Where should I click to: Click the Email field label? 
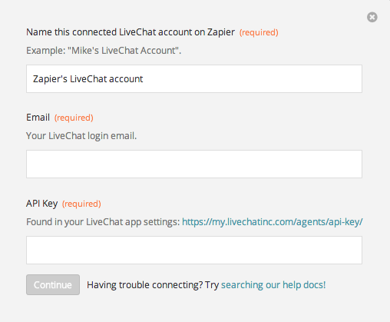pyautogui.click(x=38, y=118)
